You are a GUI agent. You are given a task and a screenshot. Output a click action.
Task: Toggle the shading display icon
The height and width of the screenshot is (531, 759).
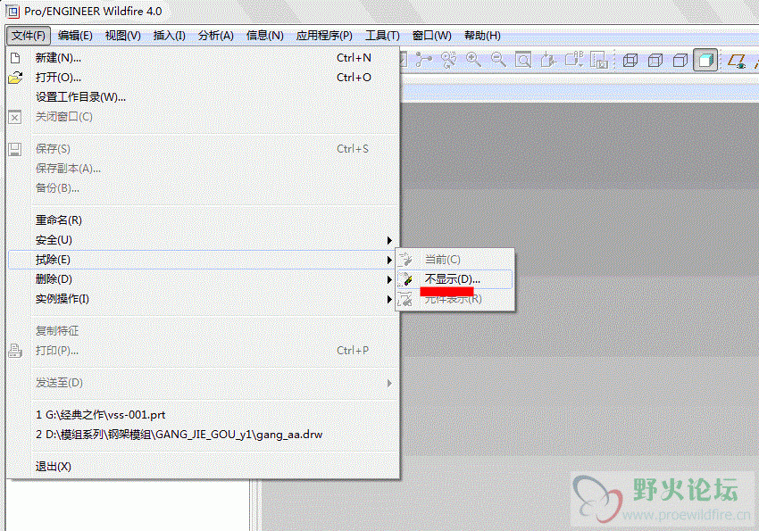[x=705, y=60]
